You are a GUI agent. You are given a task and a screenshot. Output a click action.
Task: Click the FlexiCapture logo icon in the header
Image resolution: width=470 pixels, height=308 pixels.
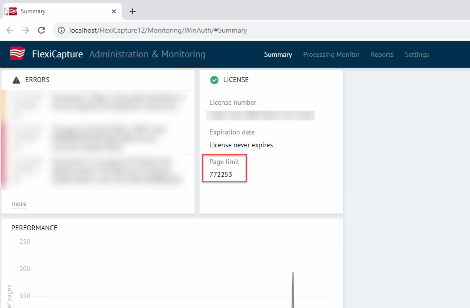click(x=17, y=53)
